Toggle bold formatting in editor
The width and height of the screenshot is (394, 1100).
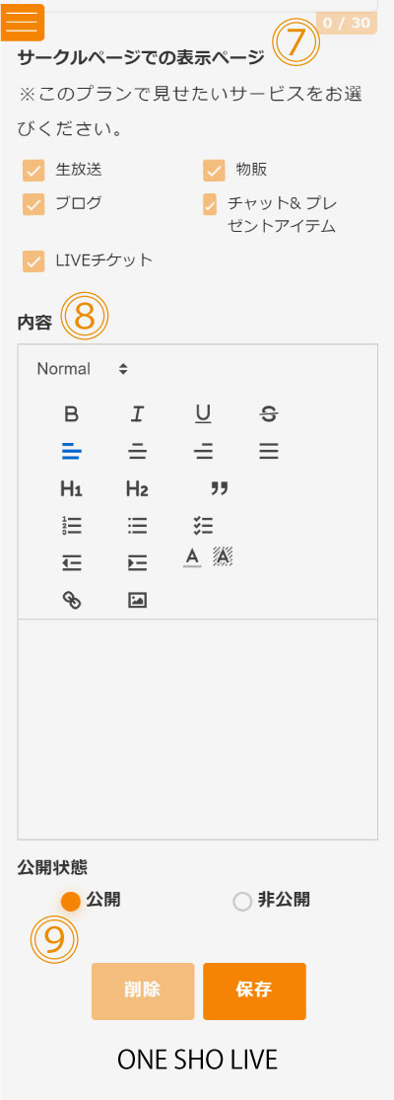pyautogui.click(x=71, y=414)
